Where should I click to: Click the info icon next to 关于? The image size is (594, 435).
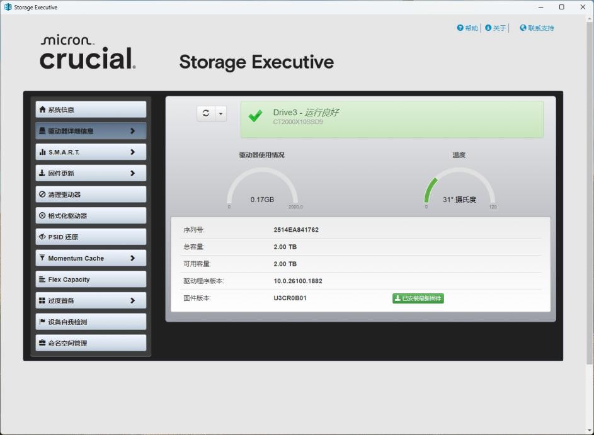pyautogui.click(x=488, y=28)
